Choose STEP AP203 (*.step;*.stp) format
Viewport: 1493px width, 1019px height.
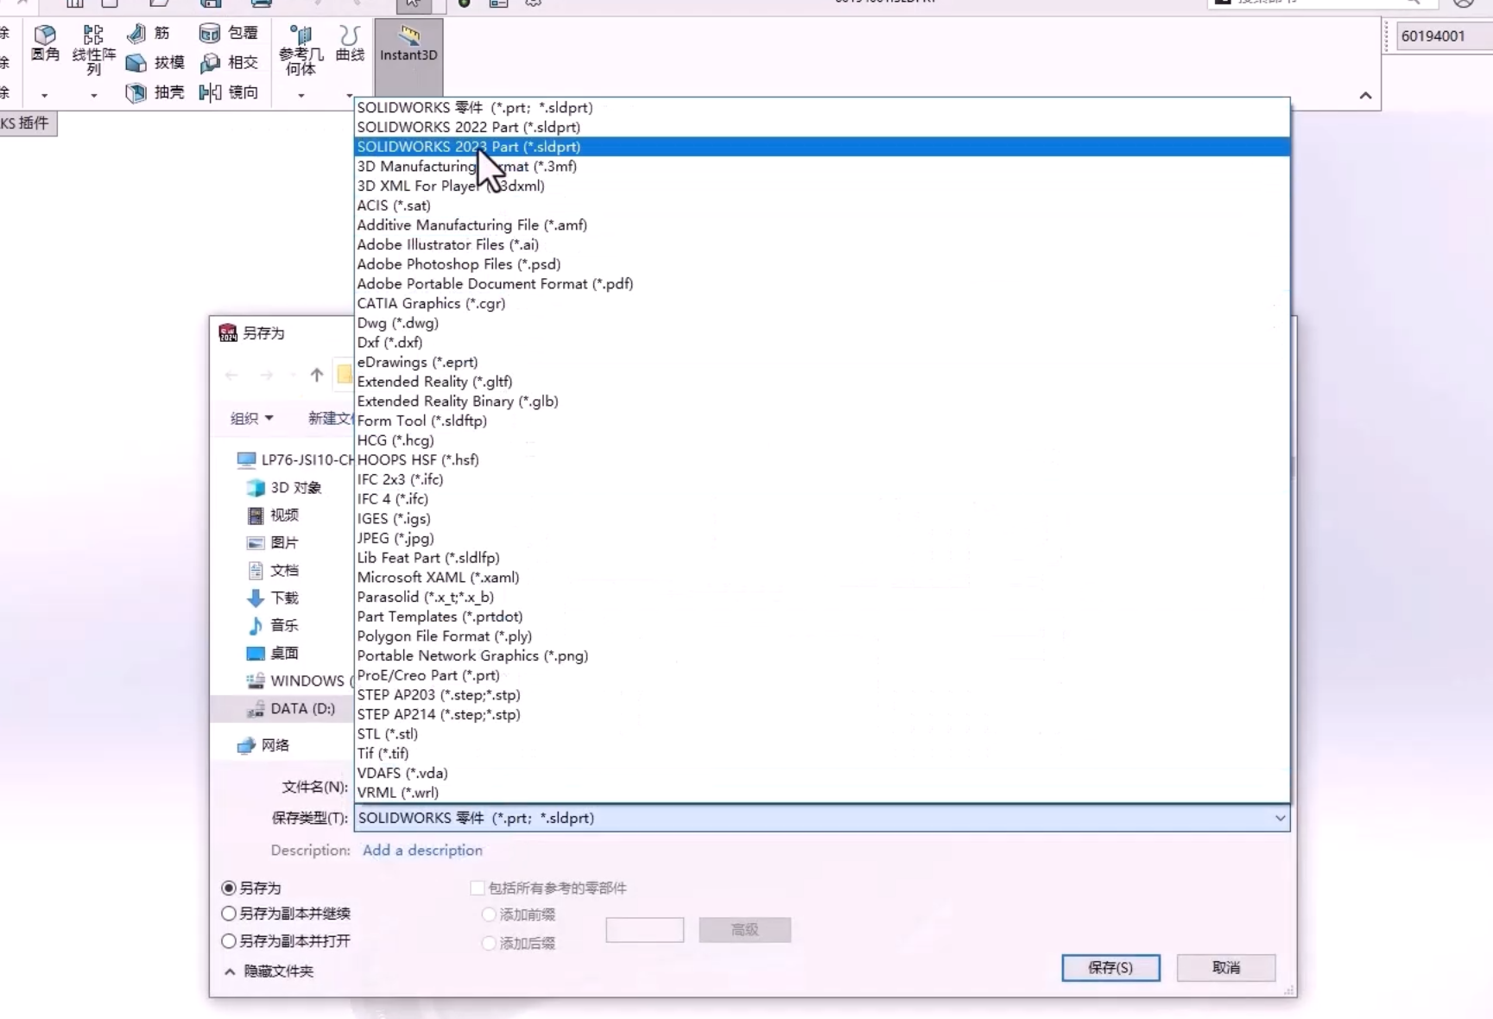822,694
